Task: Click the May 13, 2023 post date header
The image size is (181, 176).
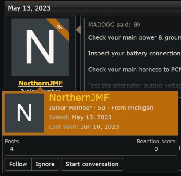Action: click(29, 8)
